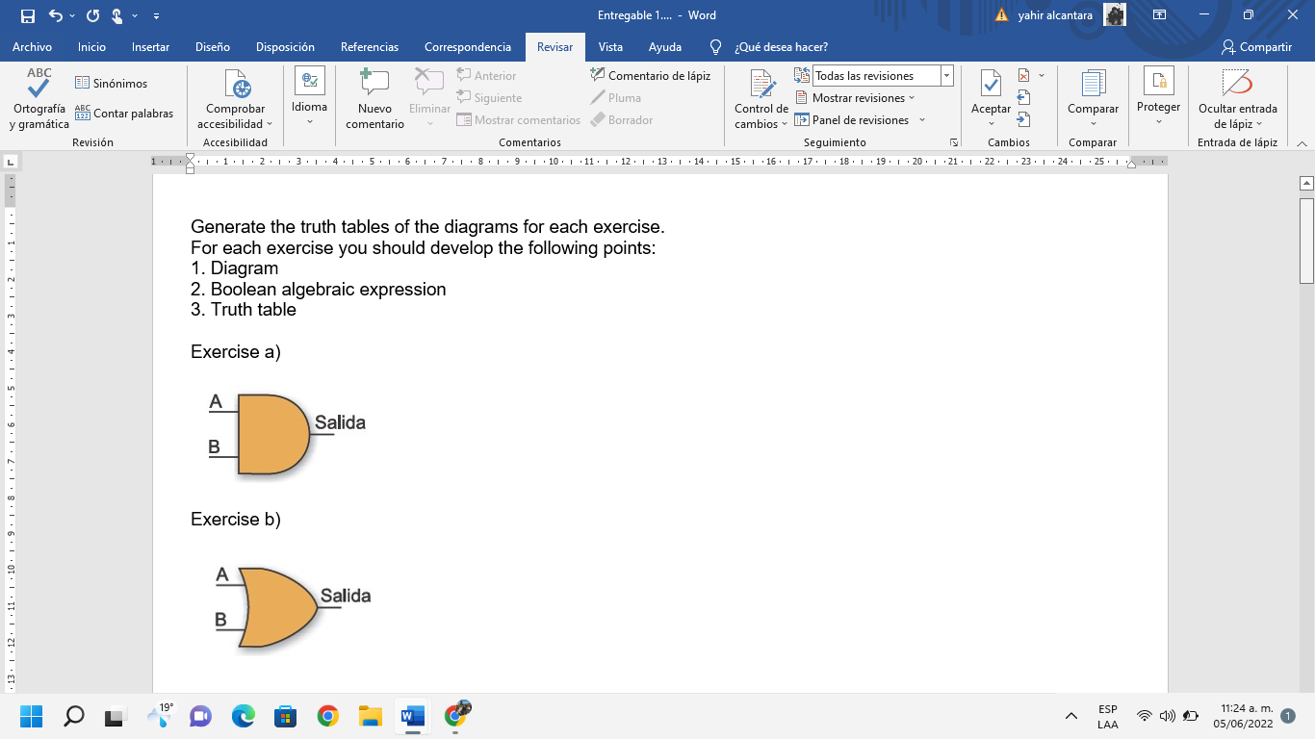Select the AND gate image in Exercise a

(287, 434)
